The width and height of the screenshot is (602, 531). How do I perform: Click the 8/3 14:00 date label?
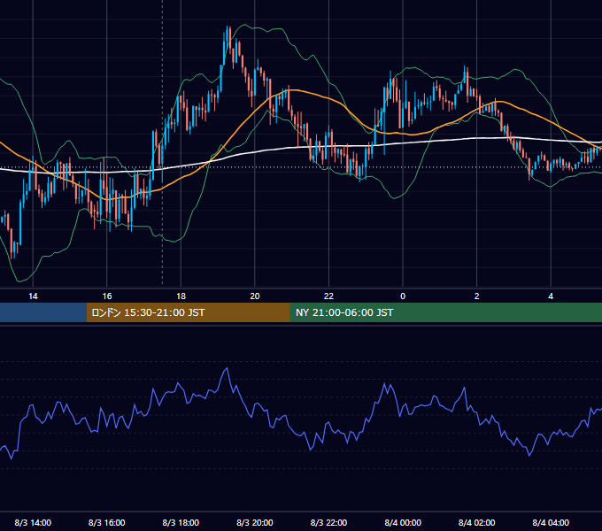(33, 522)
